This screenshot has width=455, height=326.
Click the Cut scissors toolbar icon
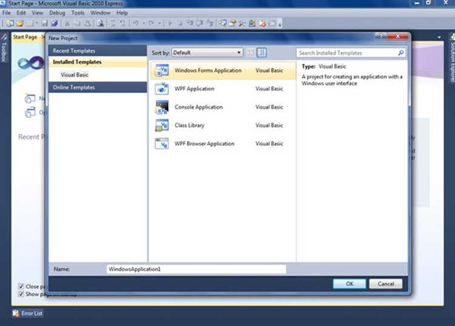click(x=67, y=24)
